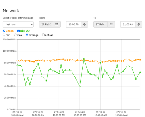Viewport: 145px width, 117px height.
Task: Uncheck the Bits In checkbox
Action: pos(4,31)
